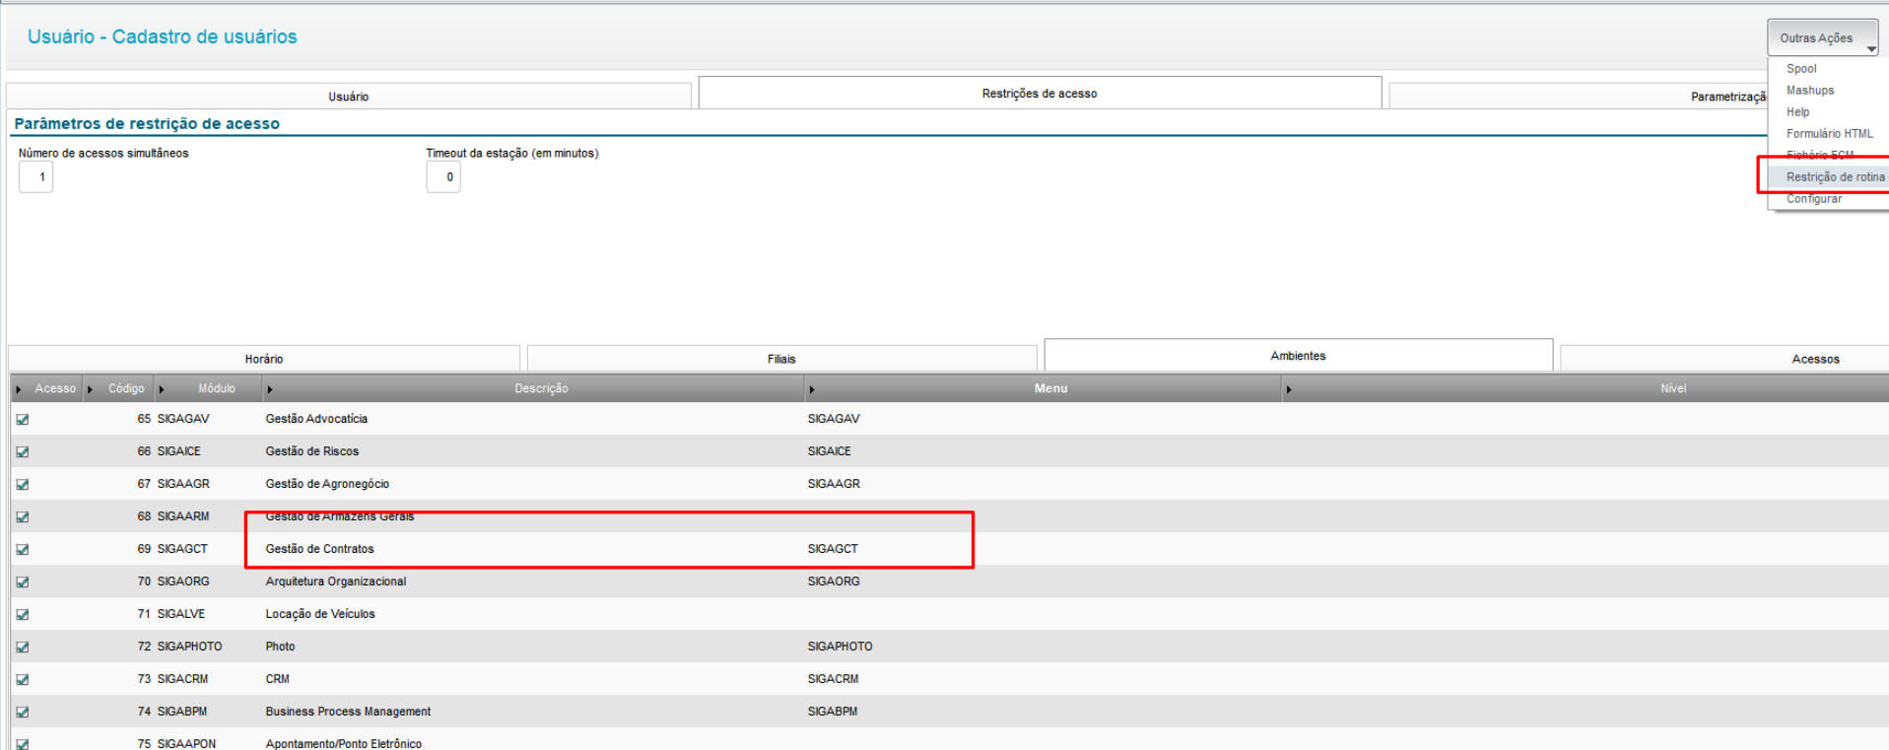Toggle access checkbox for SIGAPHOTO

23,647
